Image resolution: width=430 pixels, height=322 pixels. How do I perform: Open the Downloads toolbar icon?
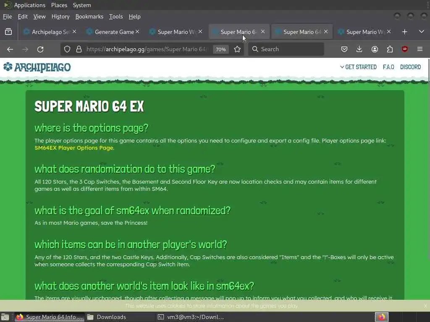pyautogui.click(x=359, y=49)
